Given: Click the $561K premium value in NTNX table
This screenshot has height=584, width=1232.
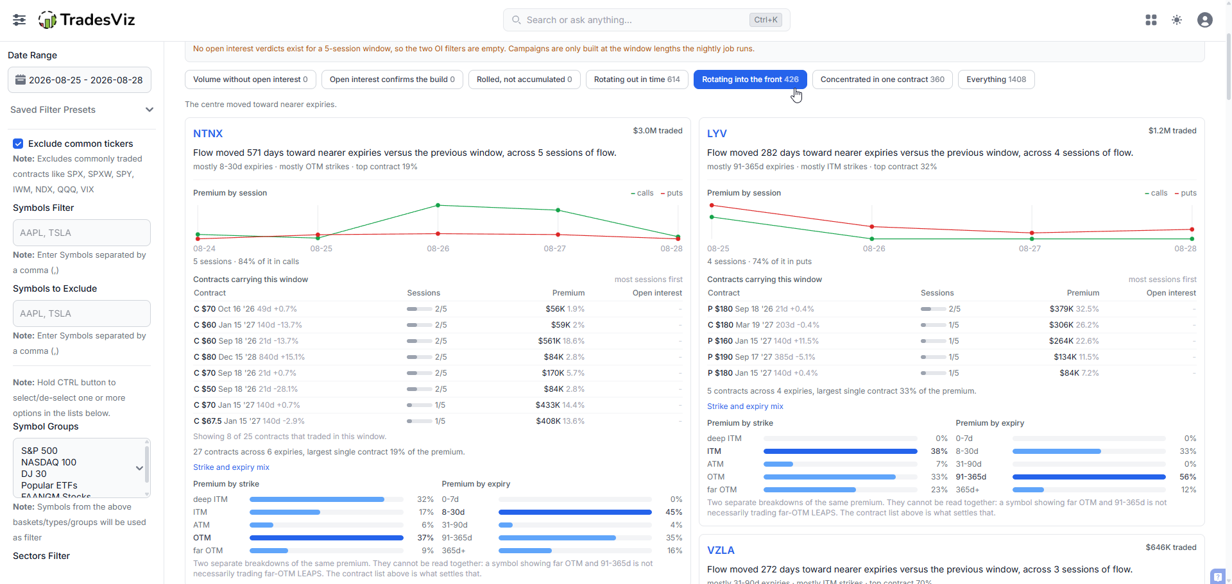Looking at the screenshot, I should (x=549, y=341).
